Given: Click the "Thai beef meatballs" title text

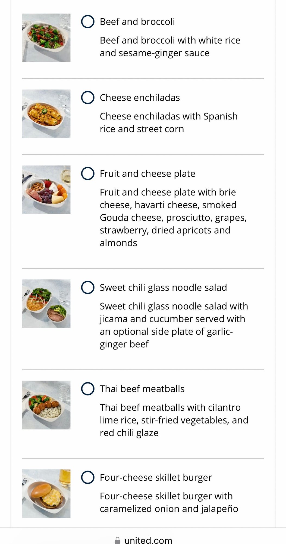Looking at the screenshot, I should click(142, 389).
